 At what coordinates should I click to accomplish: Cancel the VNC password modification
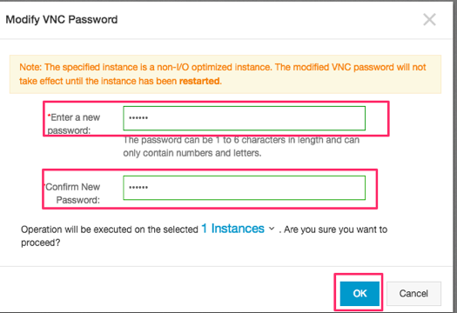coord(413,294)
